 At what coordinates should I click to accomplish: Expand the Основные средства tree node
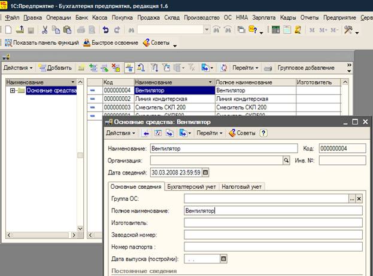point(13,91)
